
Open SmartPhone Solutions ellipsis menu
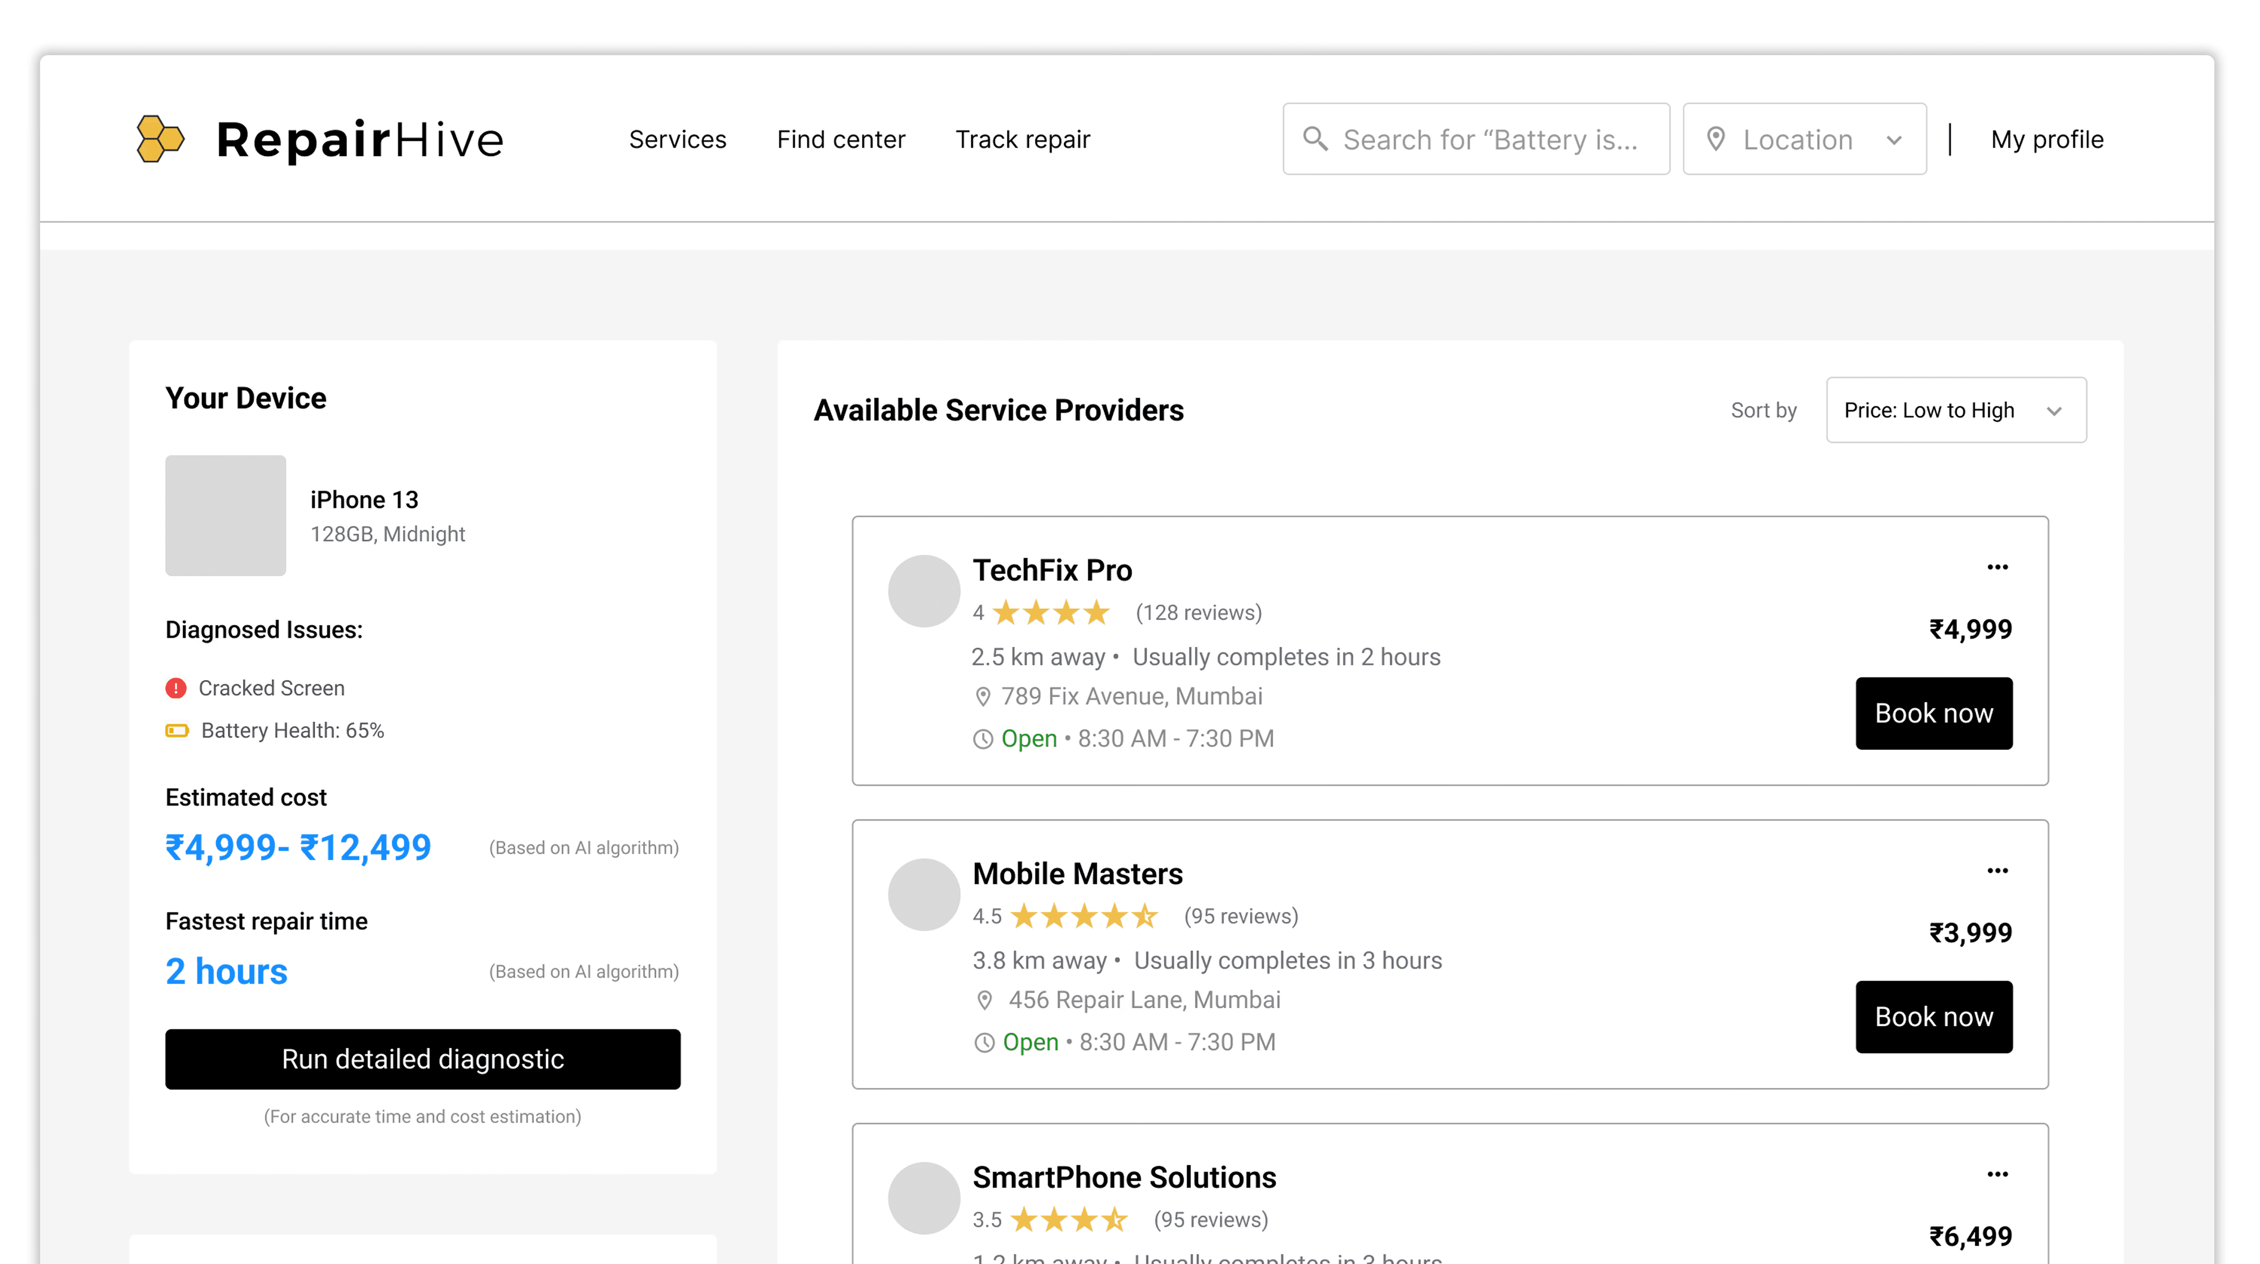pyautogui.click(x=1997, y=1175)
